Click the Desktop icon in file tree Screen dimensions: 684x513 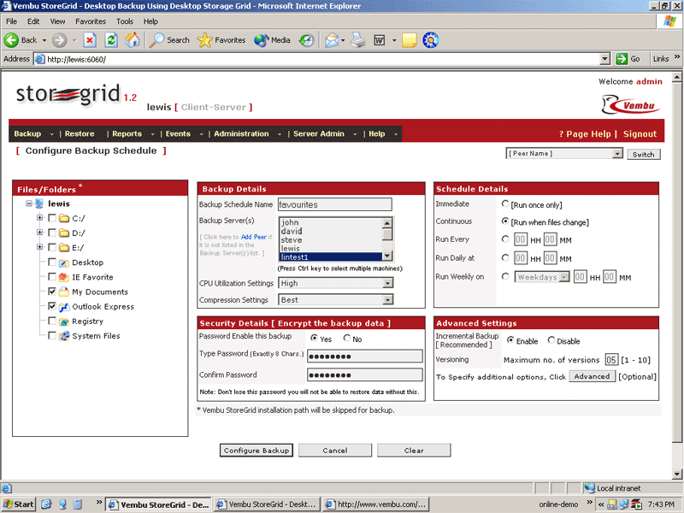[x=63, y=262]
